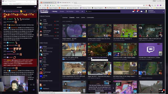Open the Communities tab
The width and height of the screenshot is (168, 94).
click(90, 17)
